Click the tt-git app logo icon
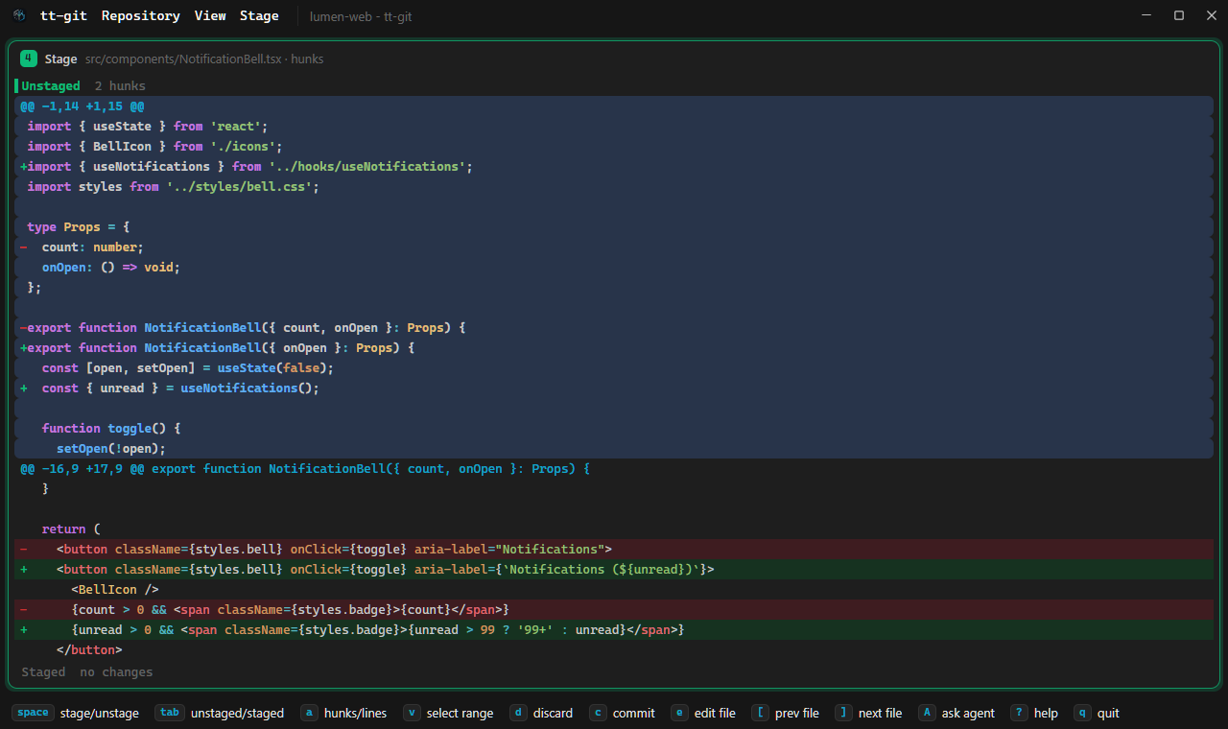 coord(19,15)
